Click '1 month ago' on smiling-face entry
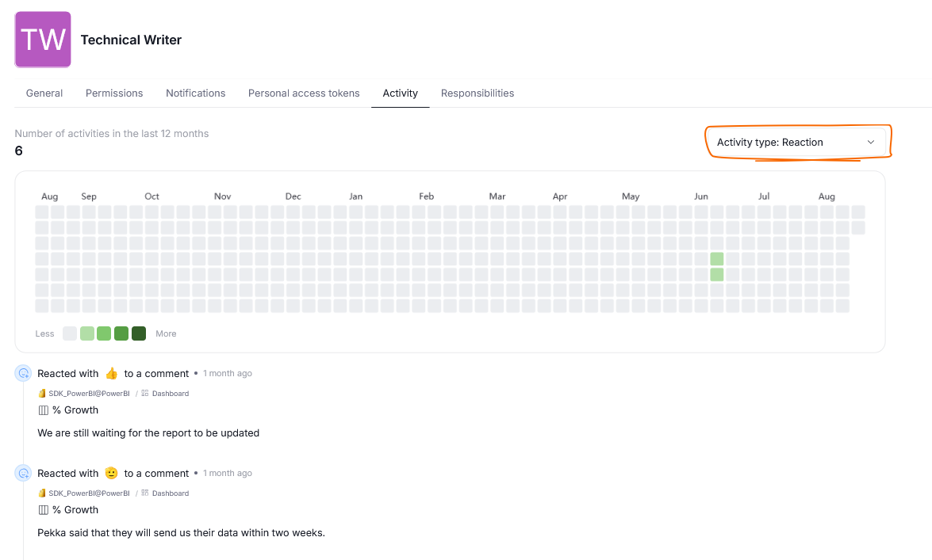 click(228, 474)
